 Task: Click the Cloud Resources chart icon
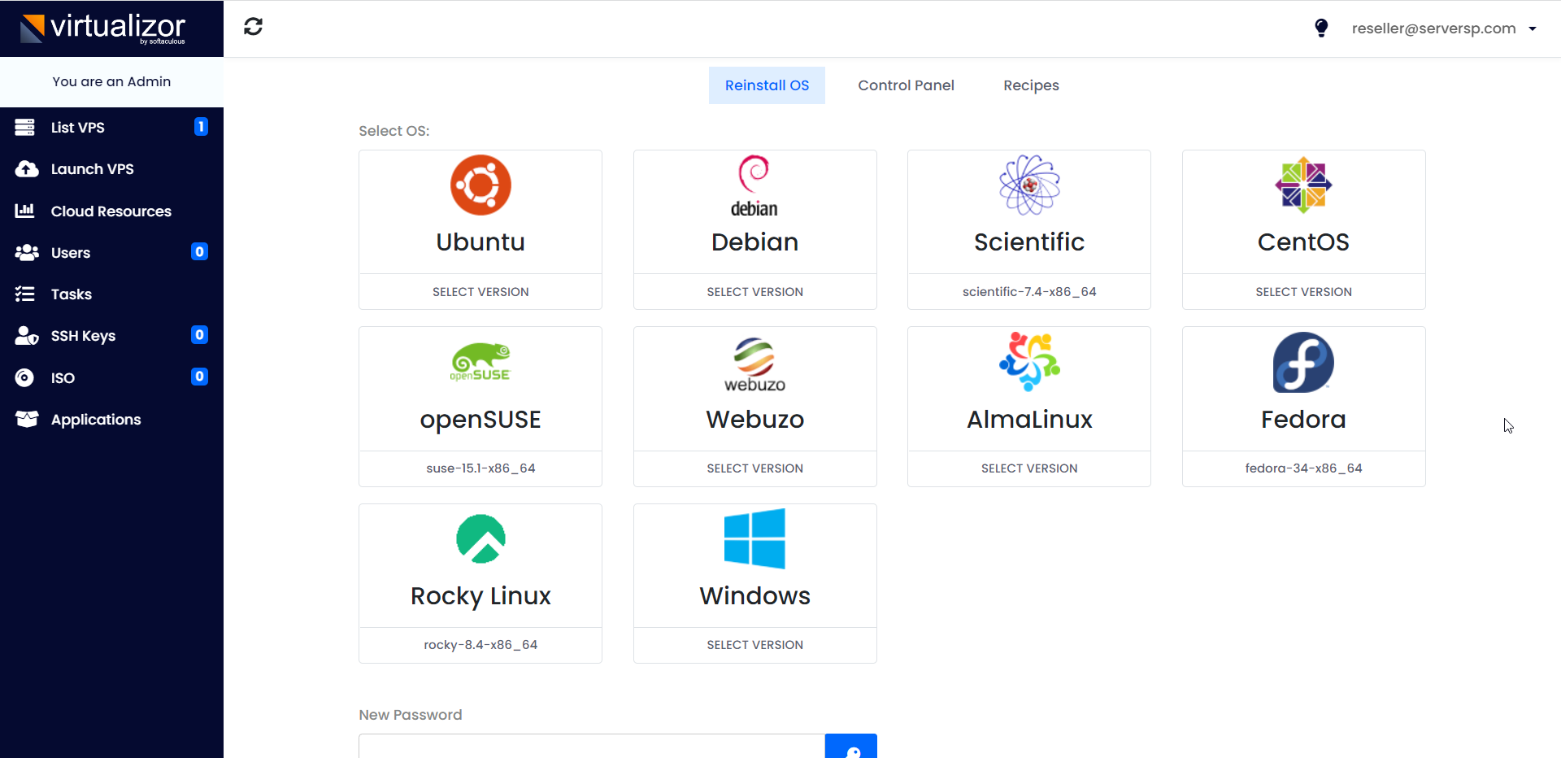(x=25, y=211)
